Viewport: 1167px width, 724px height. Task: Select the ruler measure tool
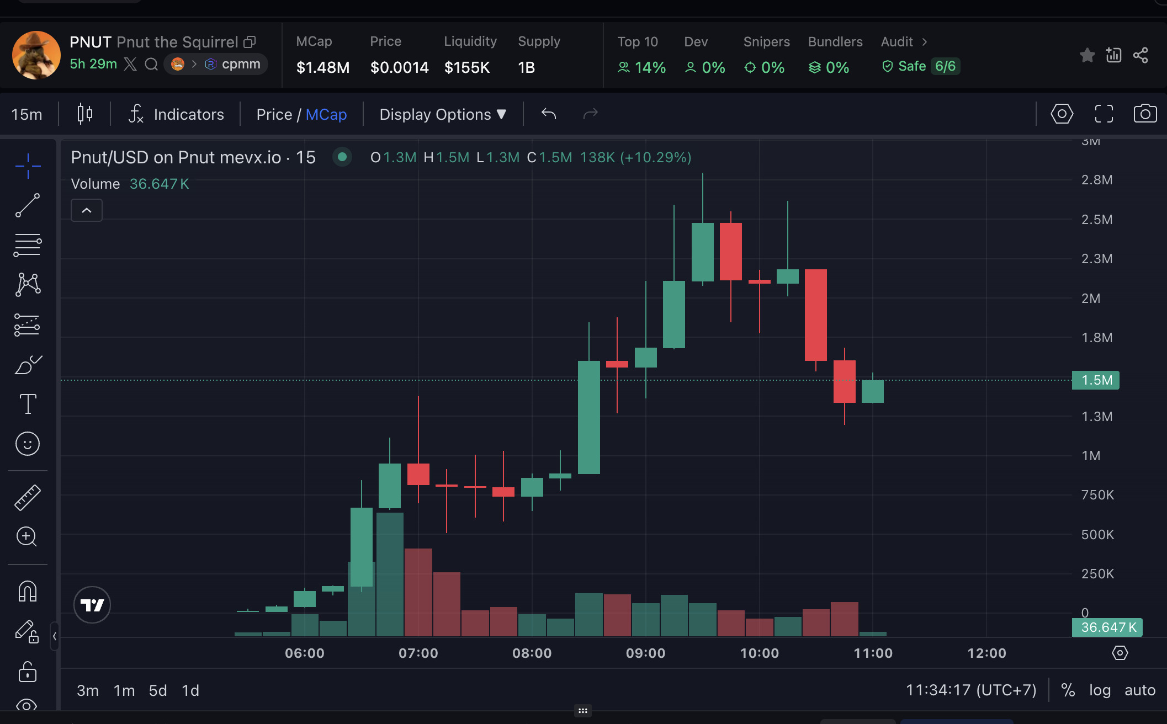pyautogui.click(x=28, y=497)
